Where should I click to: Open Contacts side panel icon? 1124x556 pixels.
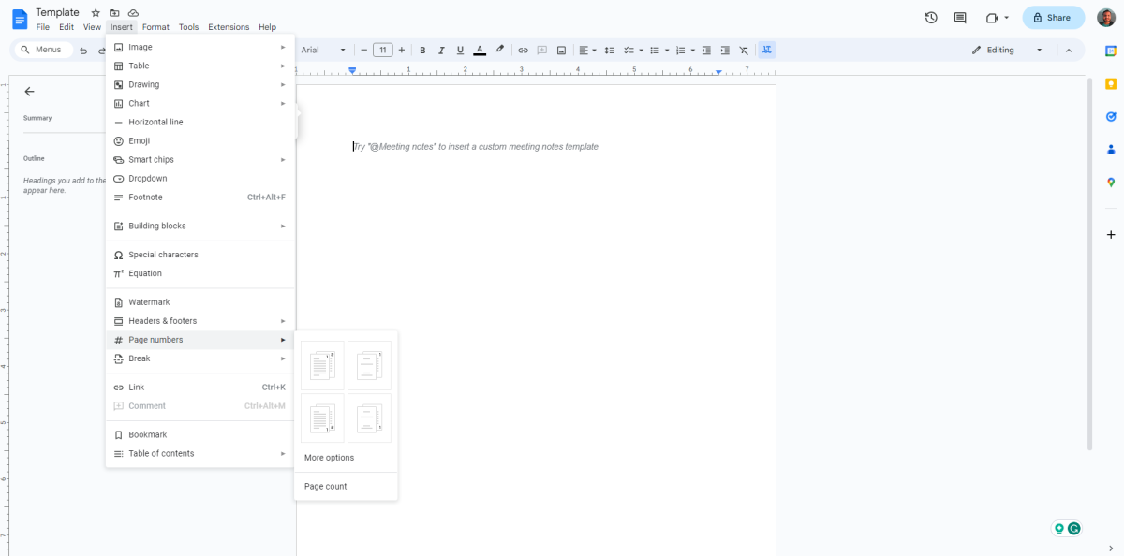point(1111,149)
